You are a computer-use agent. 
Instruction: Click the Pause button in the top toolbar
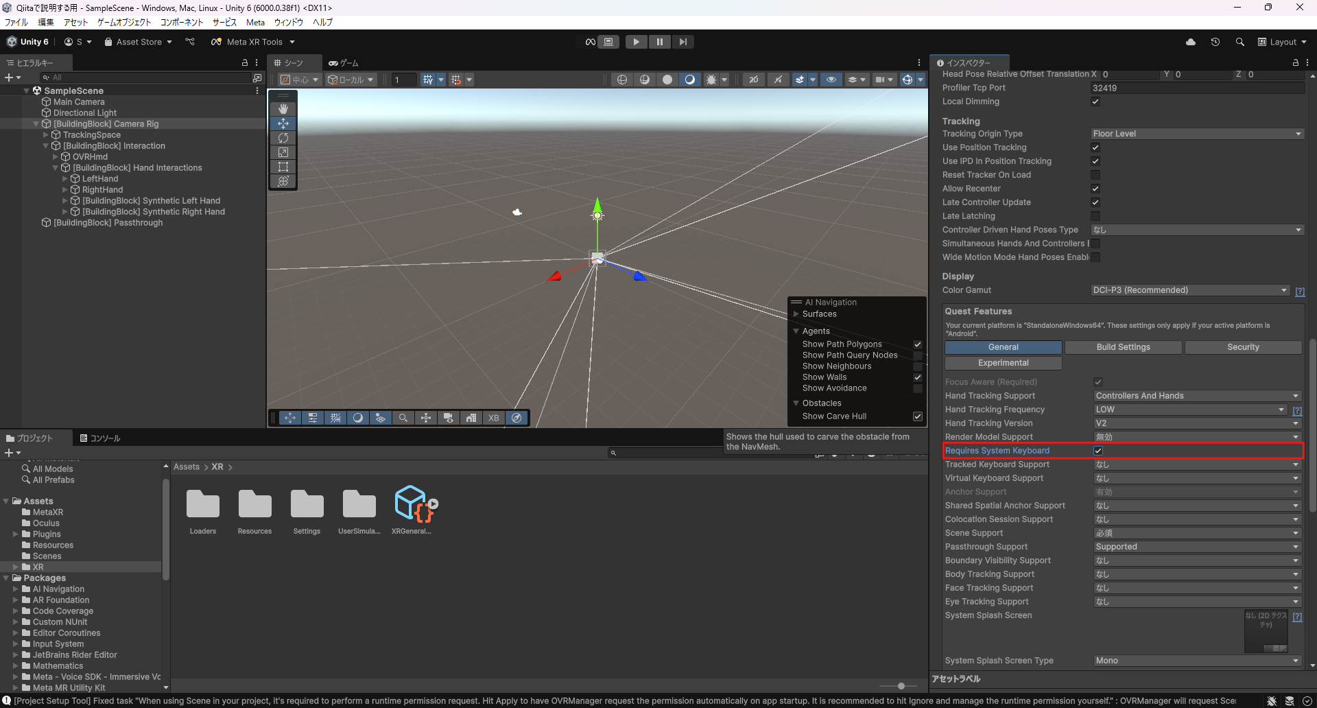659,42
